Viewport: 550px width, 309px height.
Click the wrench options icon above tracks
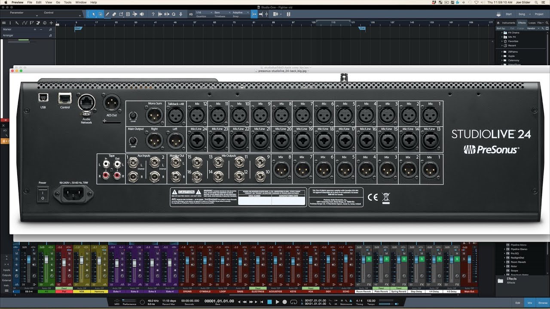coord(17,23)
